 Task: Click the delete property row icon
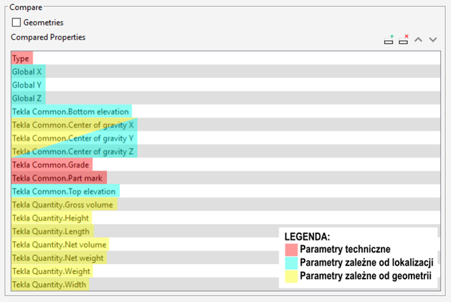click(403, 39)
